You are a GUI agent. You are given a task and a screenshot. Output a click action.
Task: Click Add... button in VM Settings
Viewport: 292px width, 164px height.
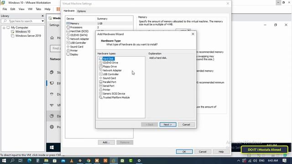pos(106,143)
